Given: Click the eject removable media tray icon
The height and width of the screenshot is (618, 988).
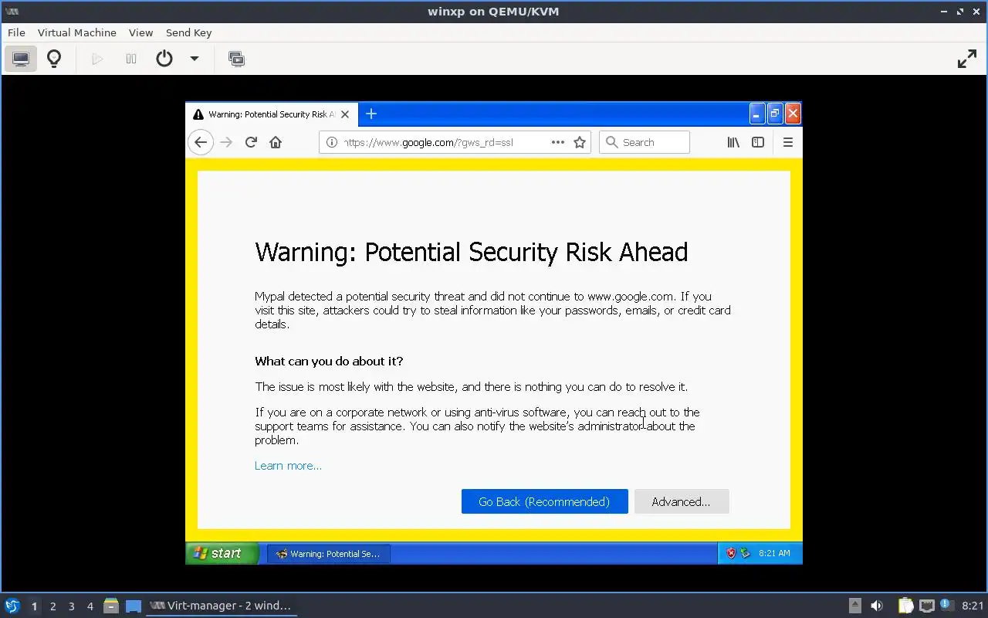Looking at the screenshot, I should click(855, 606).
